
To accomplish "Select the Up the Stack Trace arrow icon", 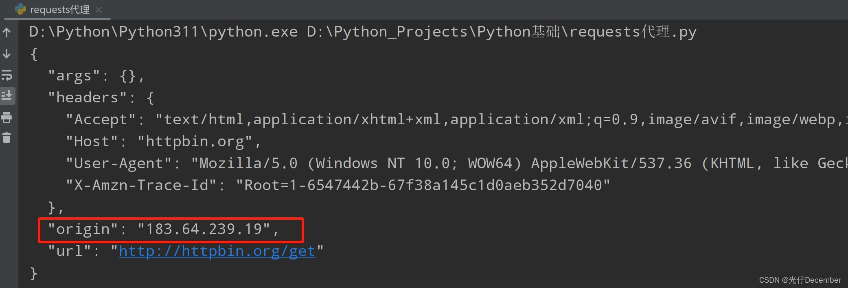I will coord(7,32).
